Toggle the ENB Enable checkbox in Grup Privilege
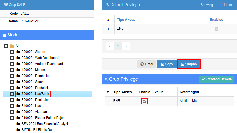Image resolution: width=237 pixels, height=133 pixels. coord(144,101)
